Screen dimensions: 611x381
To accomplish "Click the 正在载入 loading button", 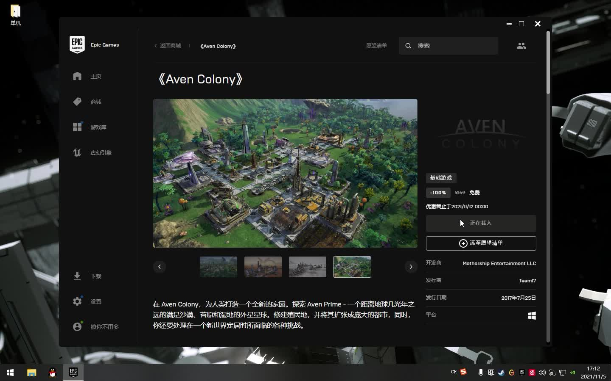I will (481, 223).
